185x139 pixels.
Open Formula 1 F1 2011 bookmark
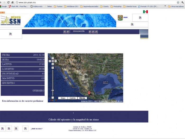(x=148, y=7)
